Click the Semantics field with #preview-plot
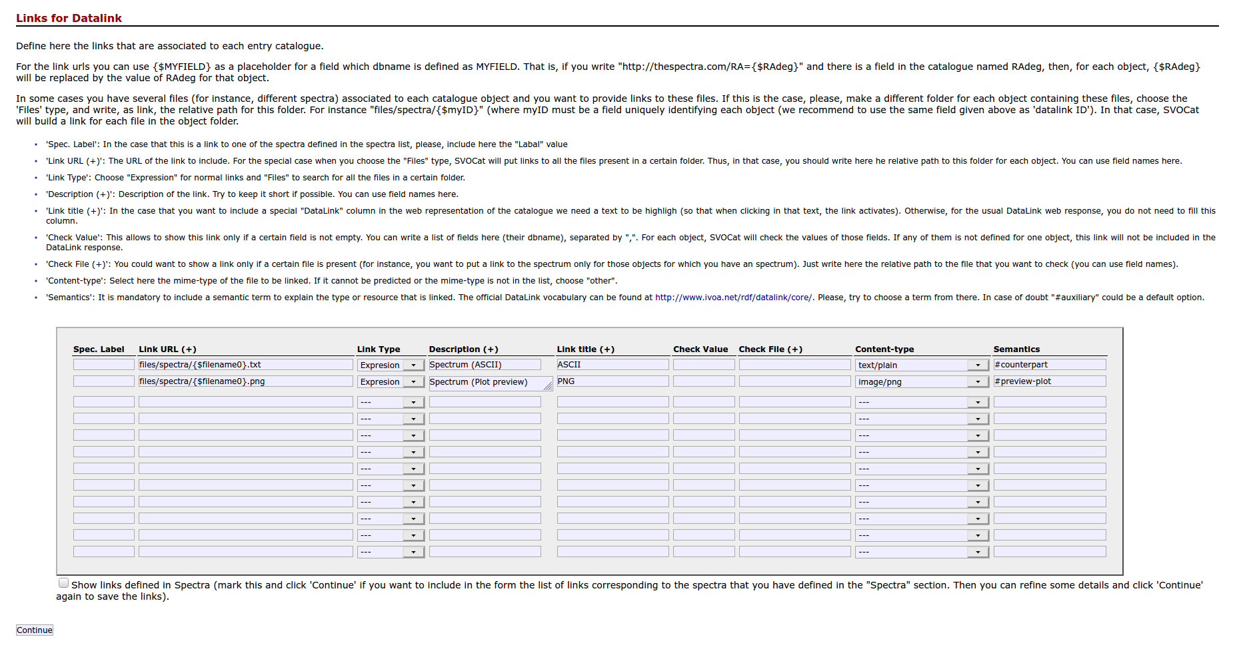Viewport: 1237px width, 647px height. tap(1050, 381)
